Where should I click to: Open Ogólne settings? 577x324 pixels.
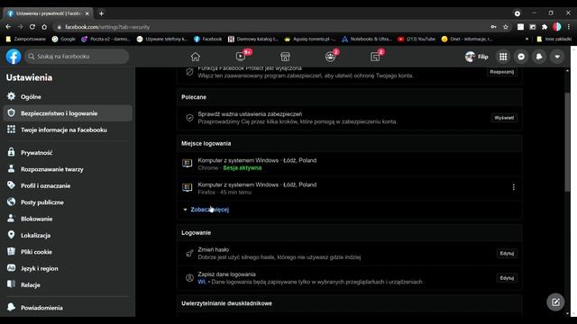tap(68, 96)
